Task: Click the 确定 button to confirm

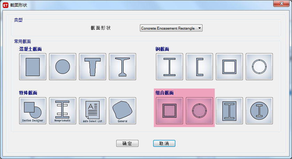Action: coord(127,143)
